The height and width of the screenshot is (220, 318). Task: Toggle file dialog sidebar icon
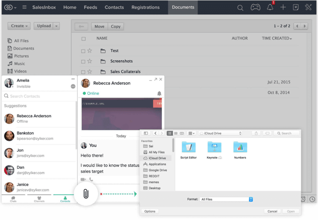[146, 133]
